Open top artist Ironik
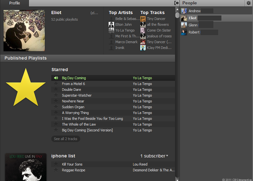 tap(120, 48)
